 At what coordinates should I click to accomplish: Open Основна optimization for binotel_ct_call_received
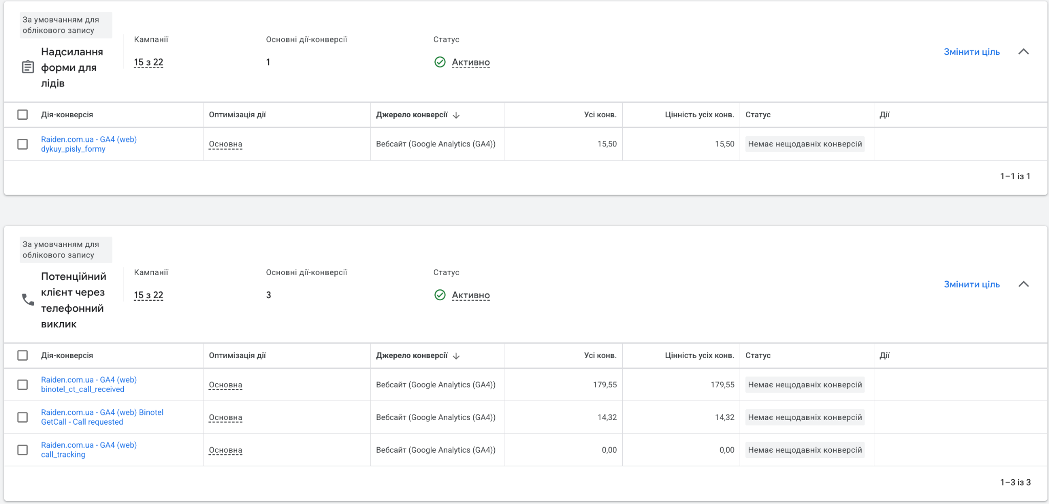tap(225, 385)
